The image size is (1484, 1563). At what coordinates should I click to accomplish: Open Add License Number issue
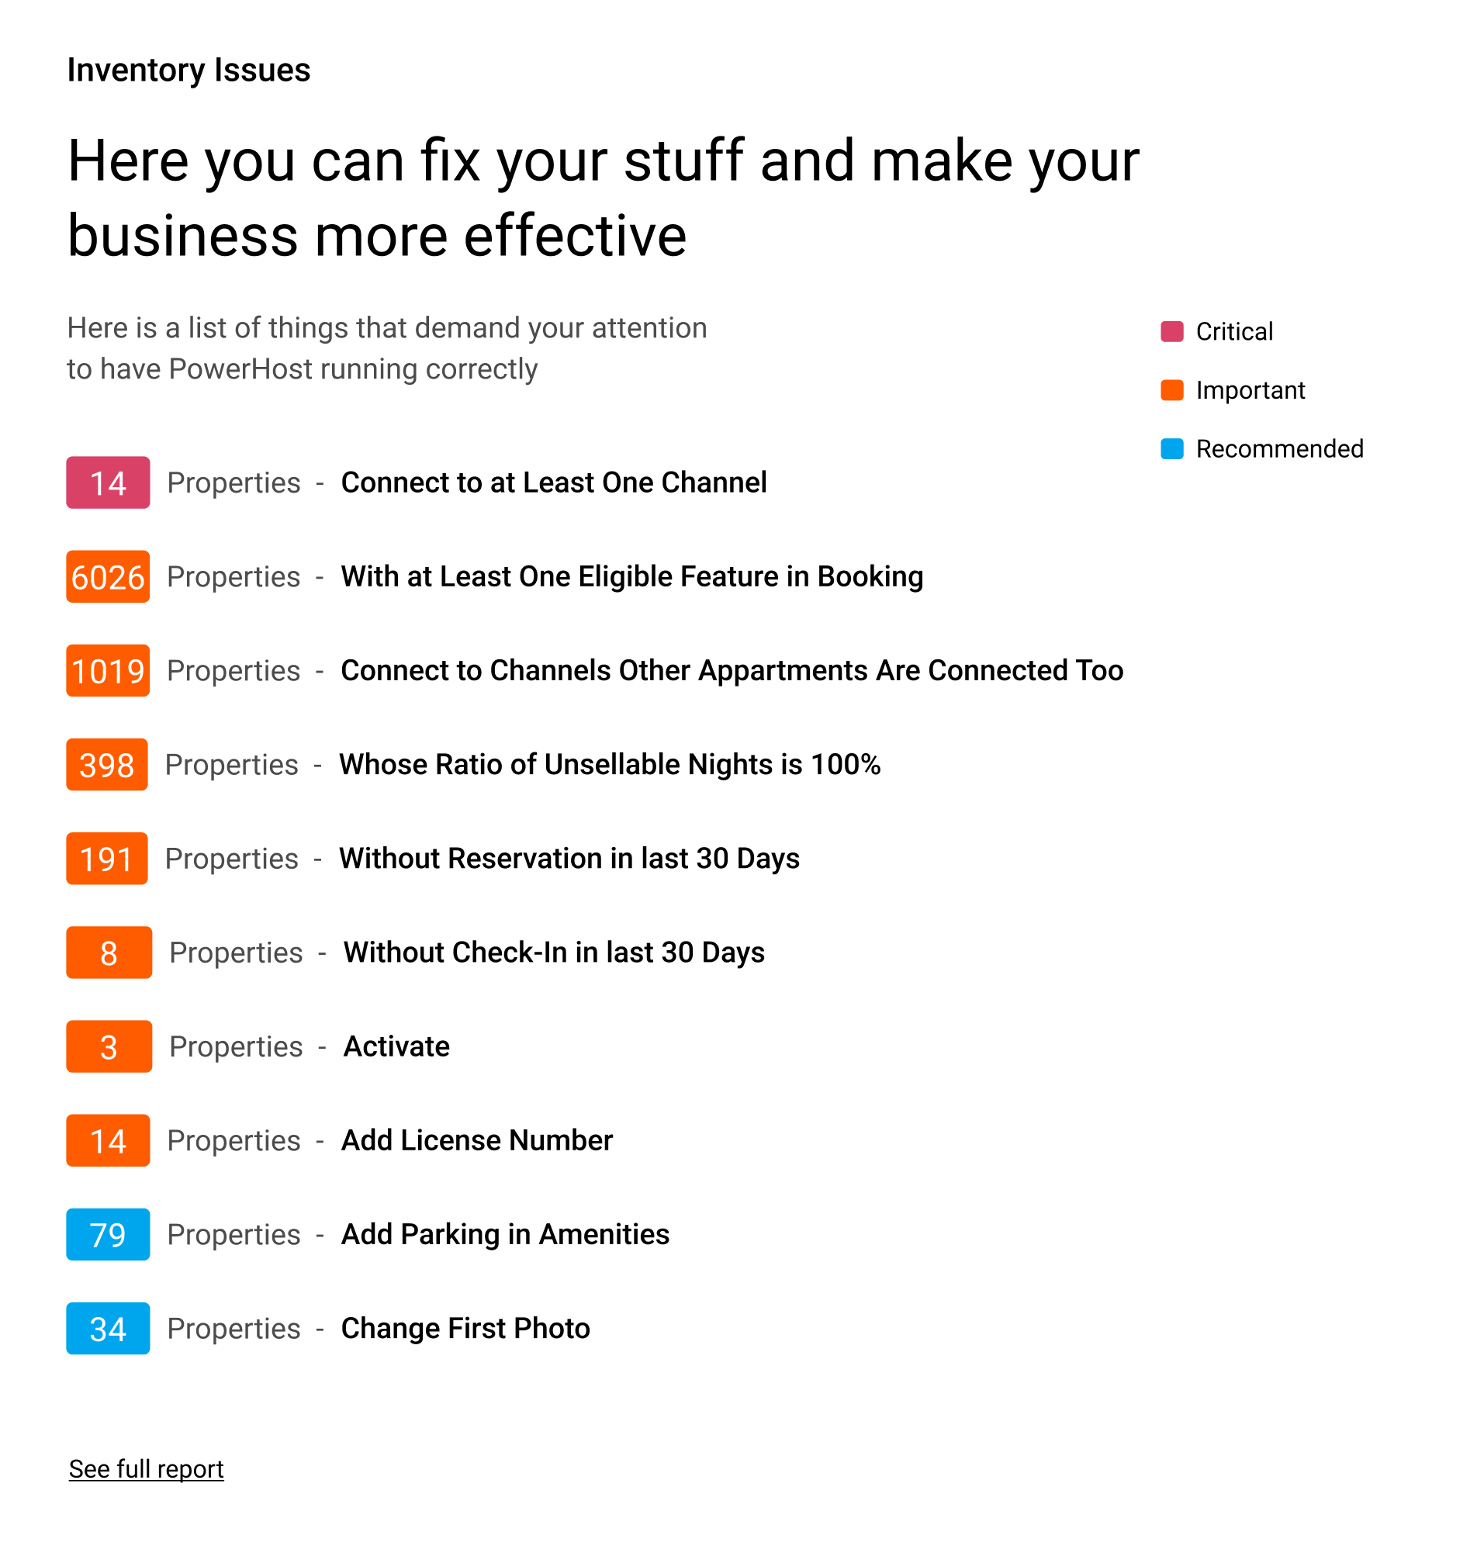[477, 1140]
